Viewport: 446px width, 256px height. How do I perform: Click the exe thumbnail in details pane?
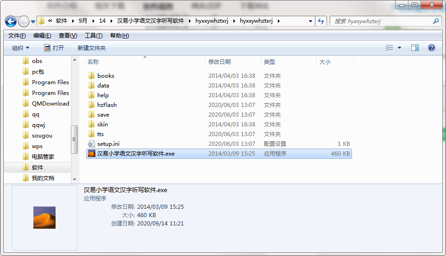point(44,218)
